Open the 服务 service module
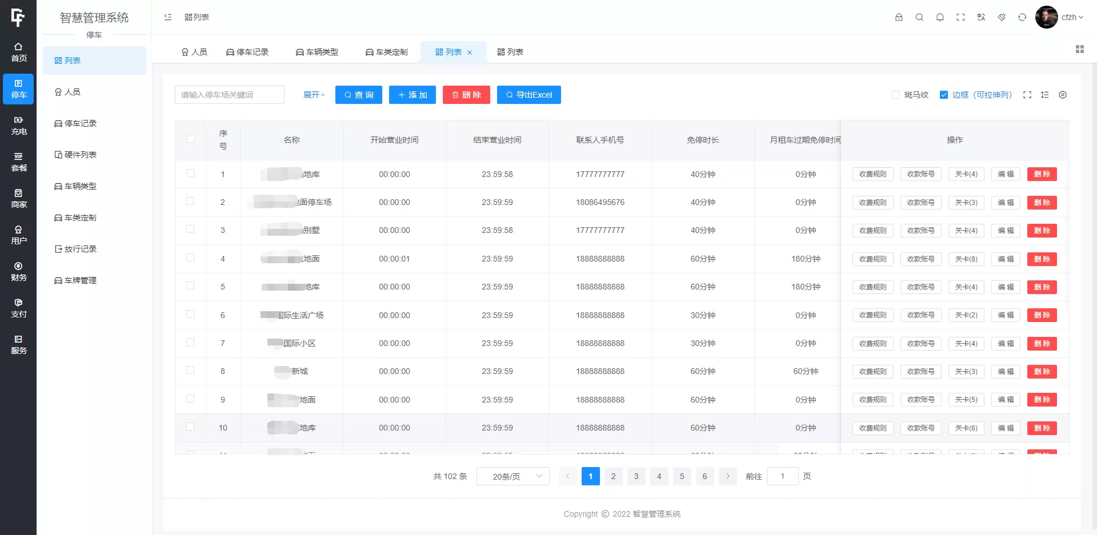The image size is (1097, 535). point(18,345)
